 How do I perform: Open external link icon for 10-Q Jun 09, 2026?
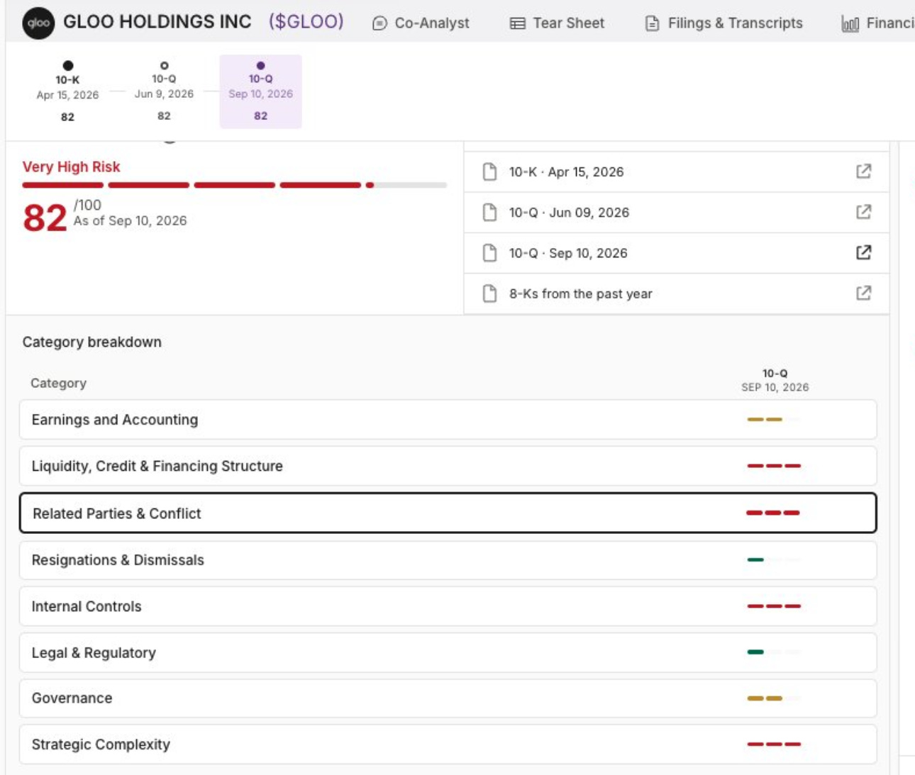click(x=863, y=212)
